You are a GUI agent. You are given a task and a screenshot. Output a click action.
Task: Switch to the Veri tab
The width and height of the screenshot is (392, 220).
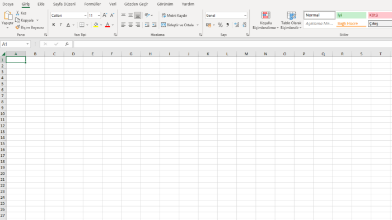(113, 4)
